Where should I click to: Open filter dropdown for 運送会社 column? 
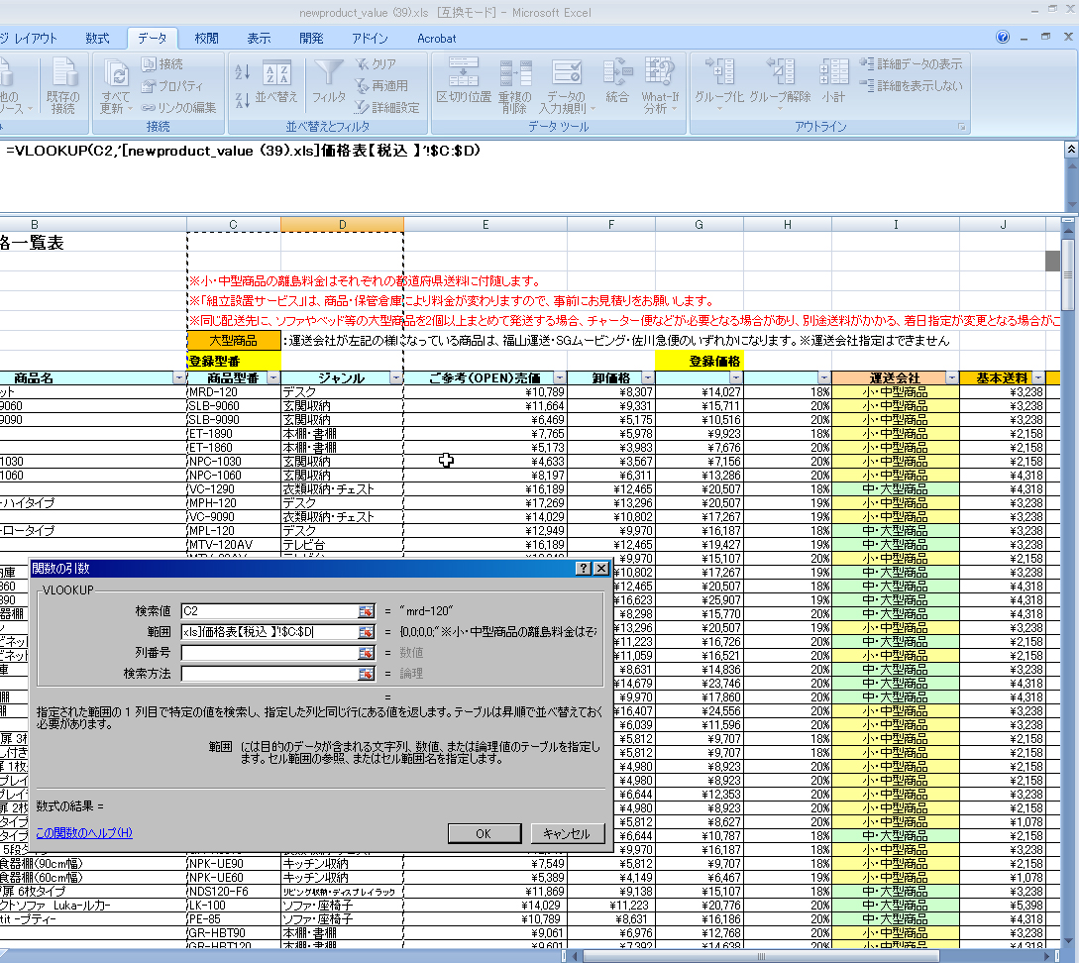(952, 378)
